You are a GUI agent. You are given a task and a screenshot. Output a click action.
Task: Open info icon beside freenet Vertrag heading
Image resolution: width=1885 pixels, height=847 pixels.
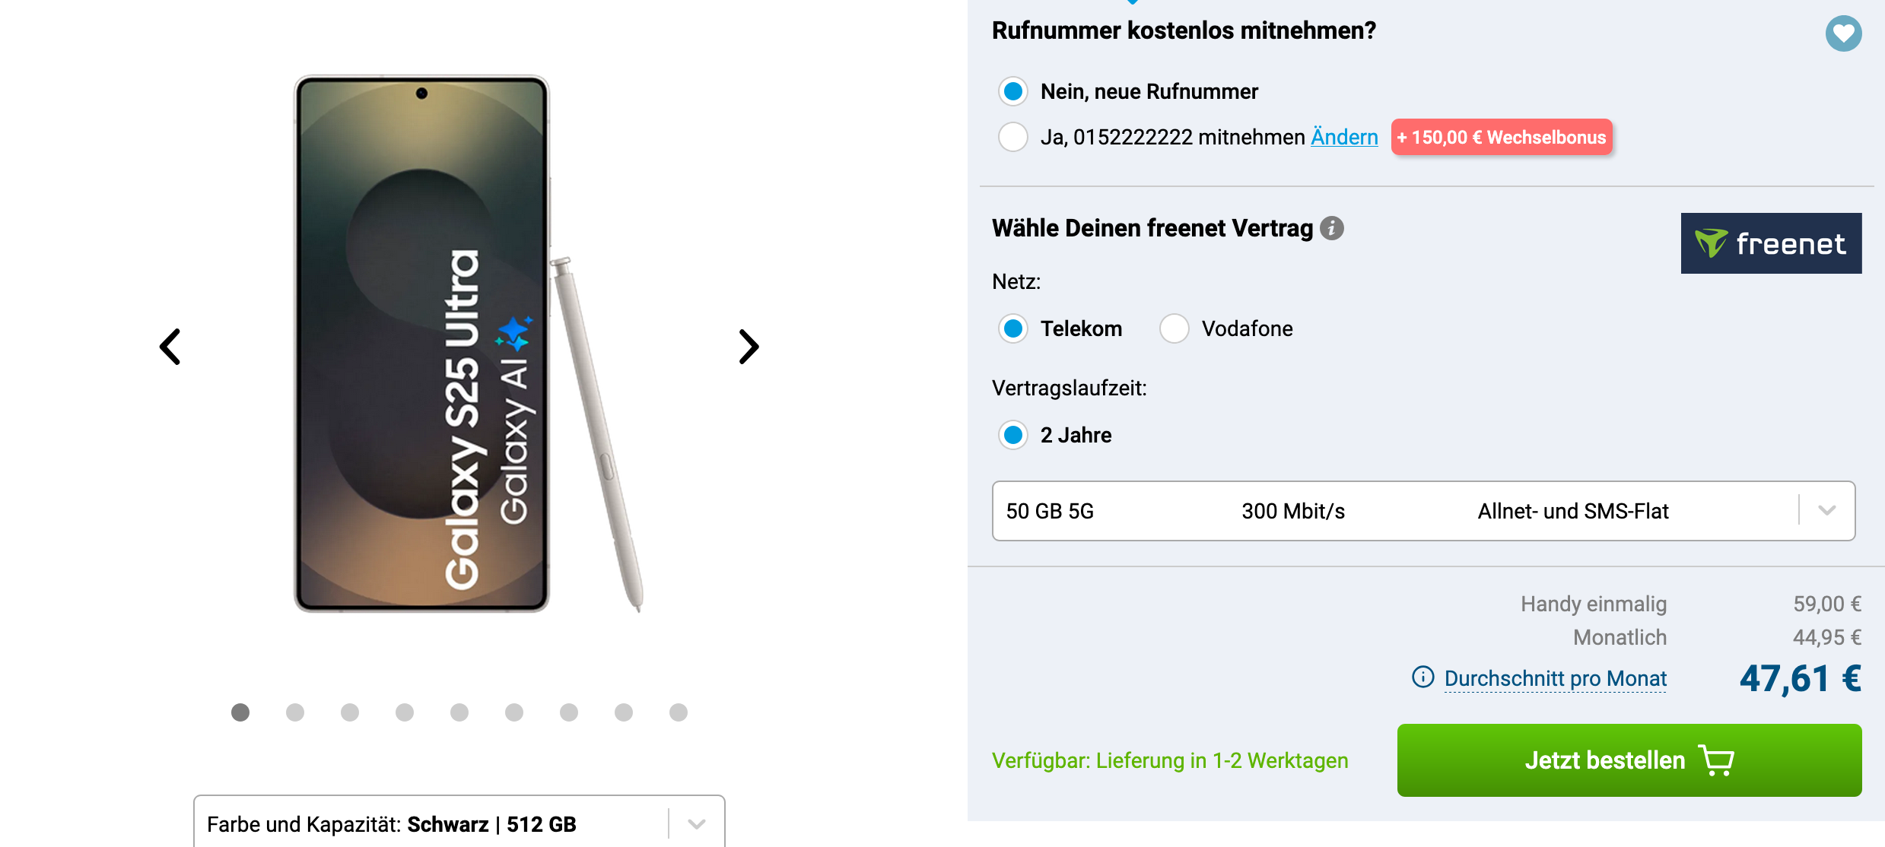1331,228
